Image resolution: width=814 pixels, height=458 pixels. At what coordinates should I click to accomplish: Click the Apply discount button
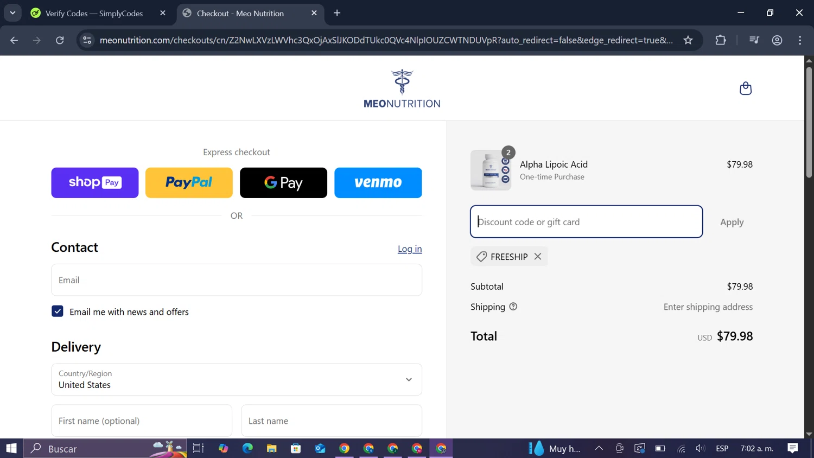click(x=732, y=222)
